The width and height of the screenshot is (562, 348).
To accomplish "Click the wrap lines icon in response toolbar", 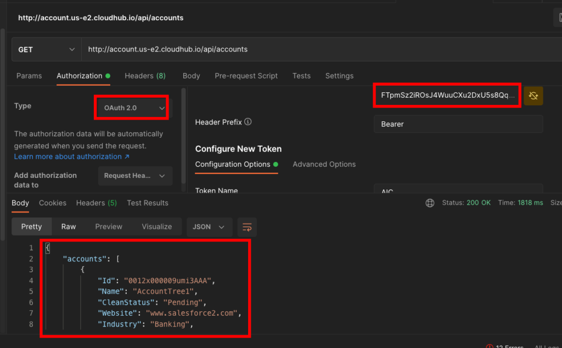I will [x=247, y=227].
